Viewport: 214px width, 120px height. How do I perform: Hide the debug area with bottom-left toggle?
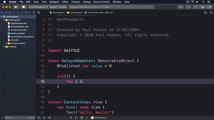(39, 118)
